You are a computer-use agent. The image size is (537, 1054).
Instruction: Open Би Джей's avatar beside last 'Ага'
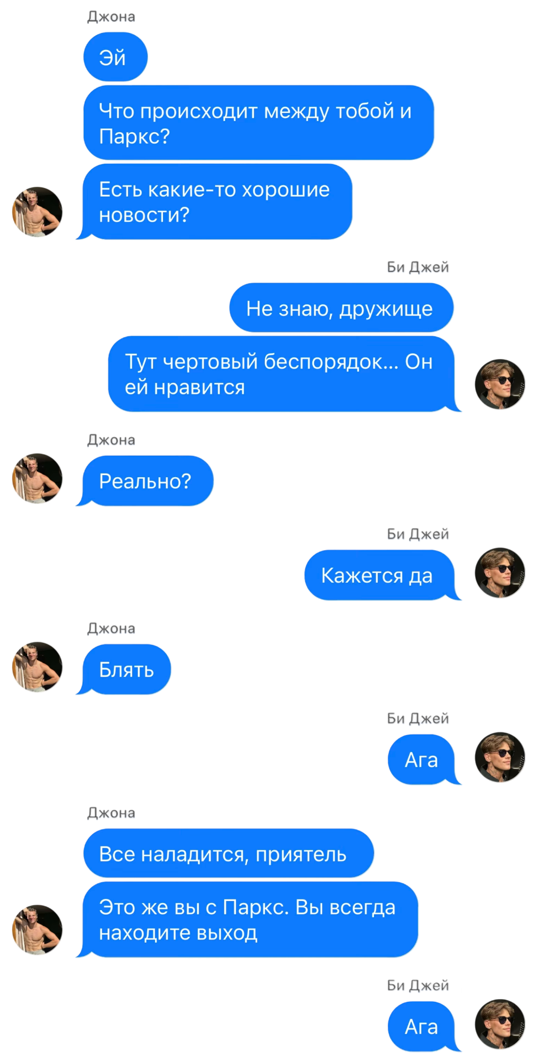tap(500, 1024)
